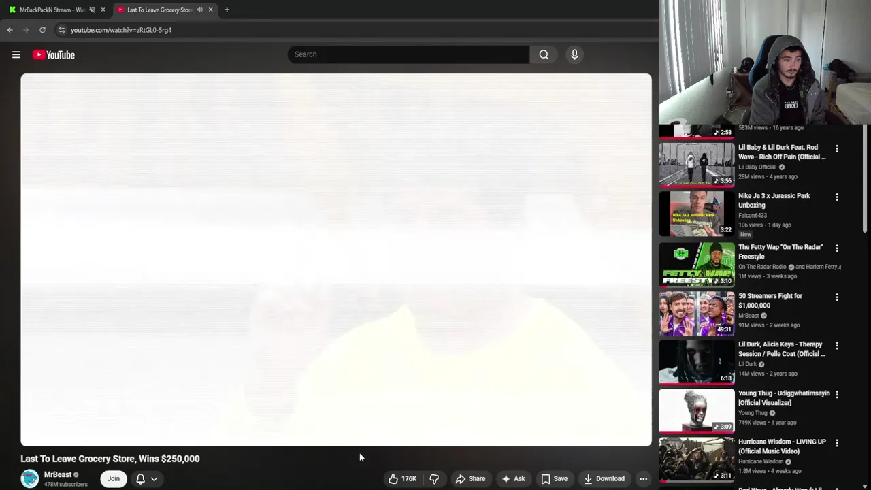Open options menu for Fetty Wap freestyle video
871x490 pixels.
(837, 248)
